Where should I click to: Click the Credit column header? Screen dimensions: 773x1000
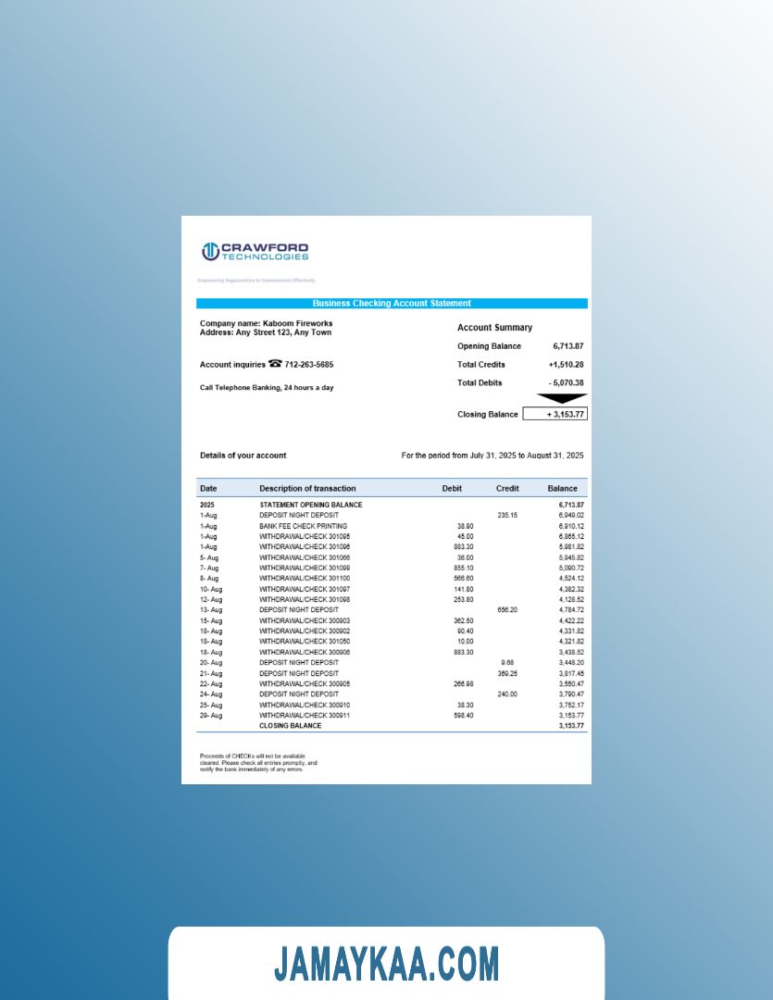(x=507, y=488)
